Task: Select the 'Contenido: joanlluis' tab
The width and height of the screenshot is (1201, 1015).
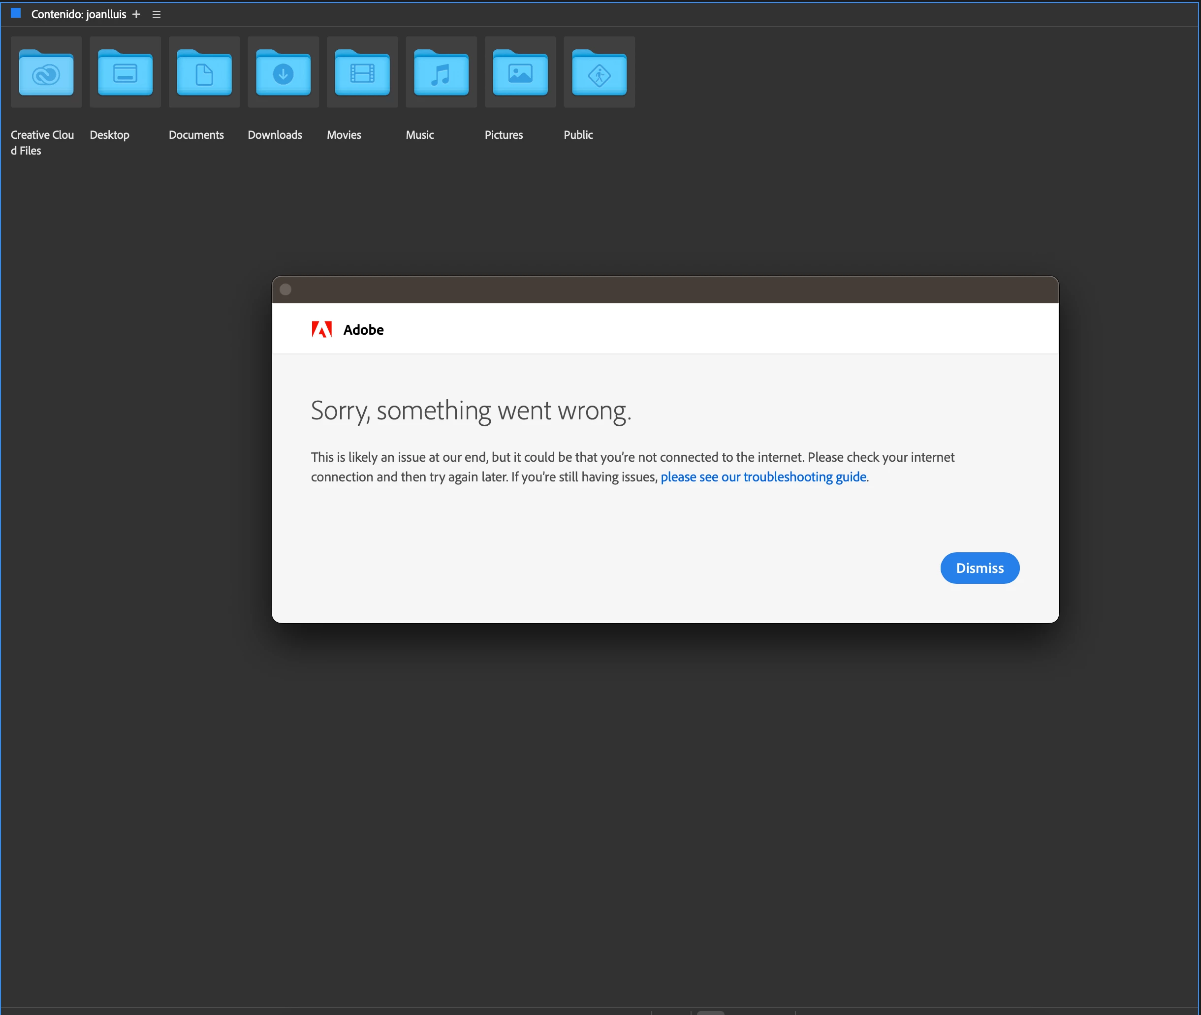Action: point(78,14)
